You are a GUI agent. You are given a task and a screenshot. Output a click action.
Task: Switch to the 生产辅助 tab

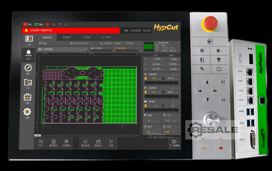point(87,37)
